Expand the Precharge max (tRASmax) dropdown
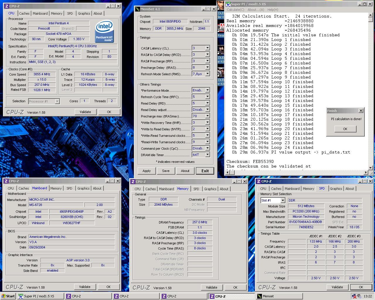Image resolution: width=375 pixels, height=300 pixels. tap(207, 116)
